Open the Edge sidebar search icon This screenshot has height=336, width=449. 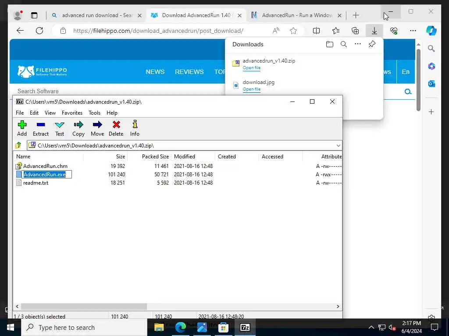click(431, 49)
